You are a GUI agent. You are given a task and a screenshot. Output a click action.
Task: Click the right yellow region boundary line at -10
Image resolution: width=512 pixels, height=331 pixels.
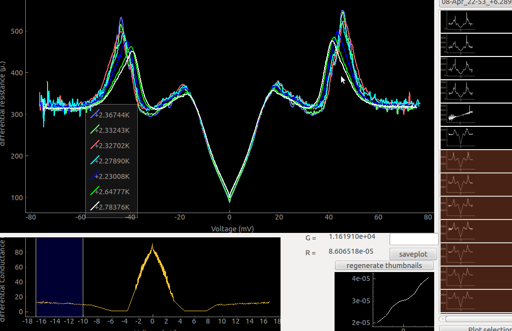coord(83,277)
